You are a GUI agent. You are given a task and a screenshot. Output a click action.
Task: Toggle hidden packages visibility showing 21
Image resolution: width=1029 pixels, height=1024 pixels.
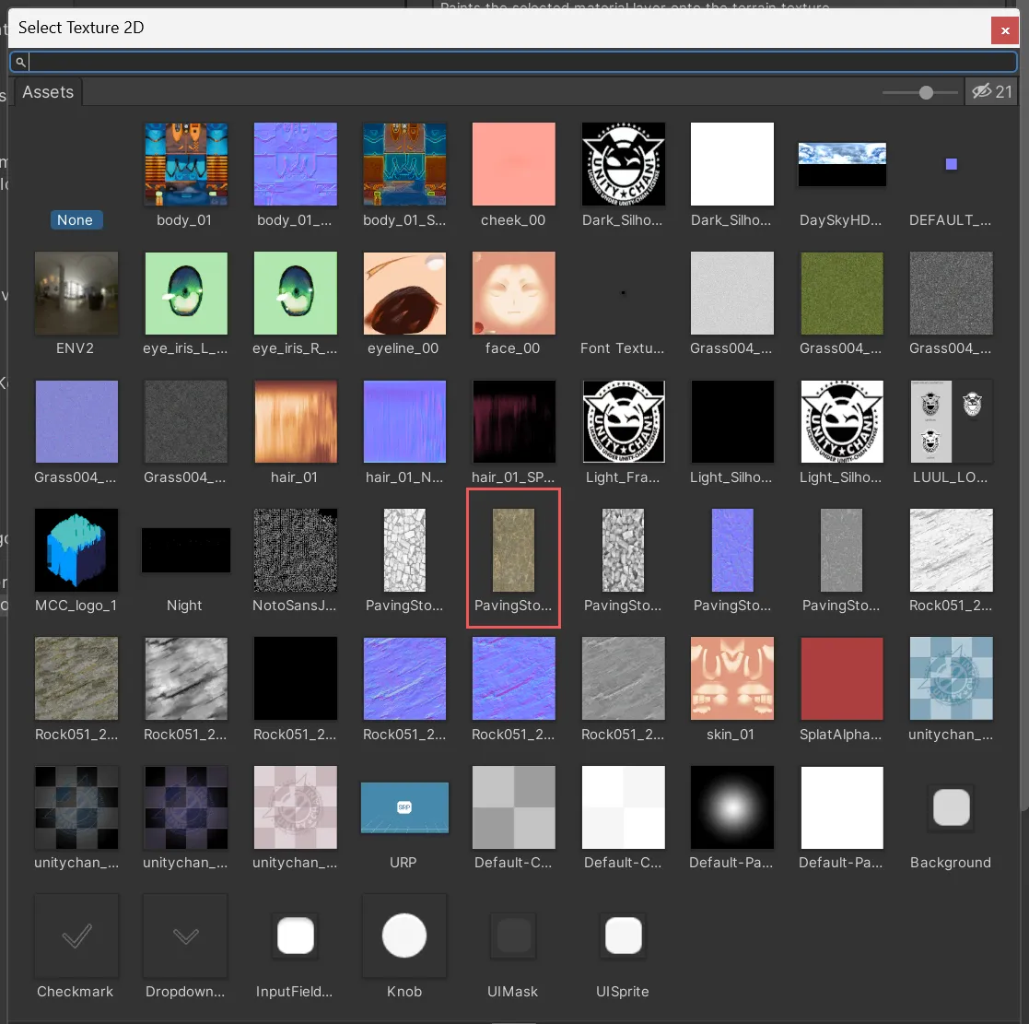[991, 91]
